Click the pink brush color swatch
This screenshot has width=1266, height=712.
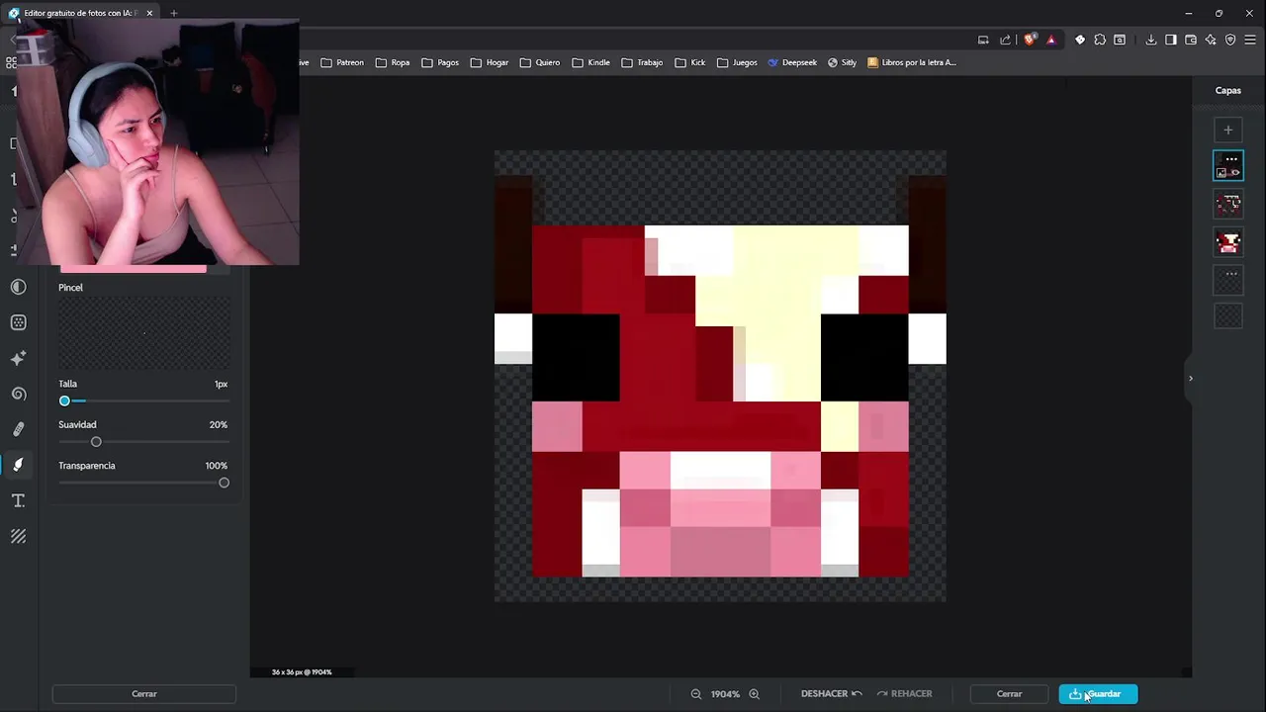134,269
